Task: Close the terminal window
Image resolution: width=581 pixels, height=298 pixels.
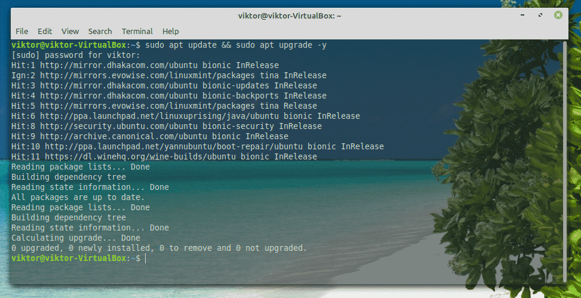Action: 558,15
